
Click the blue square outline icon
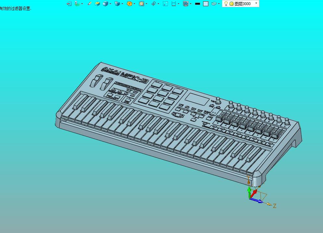(x=165, y=4)
